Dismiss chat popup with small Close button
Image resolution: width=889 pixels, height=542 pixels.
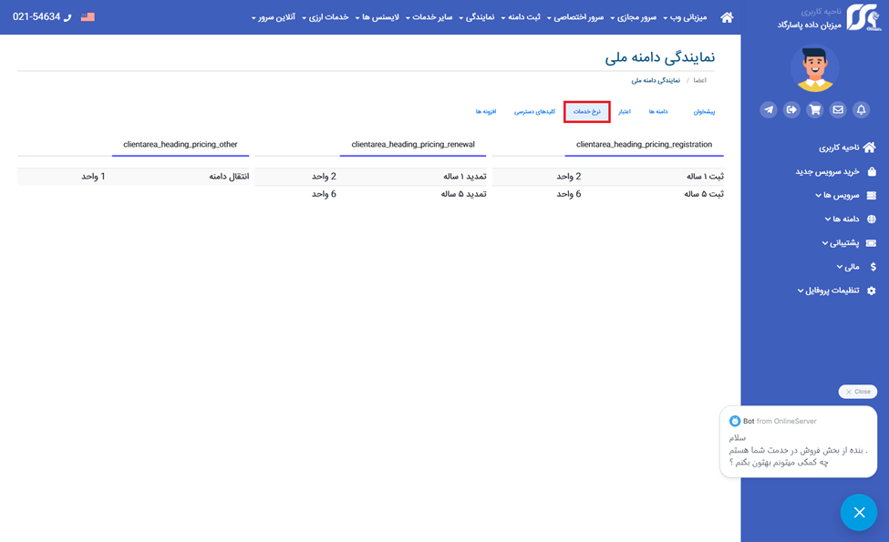click(857, 392)
